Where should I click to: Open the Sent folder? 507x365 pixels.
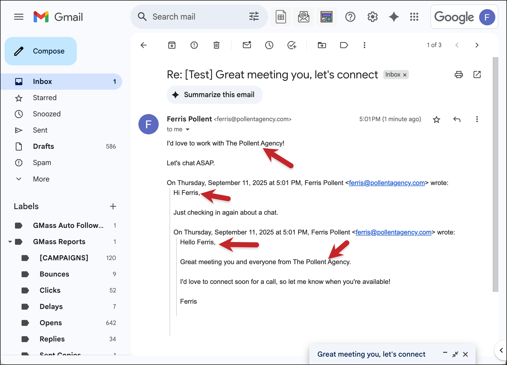coord(40,130)
